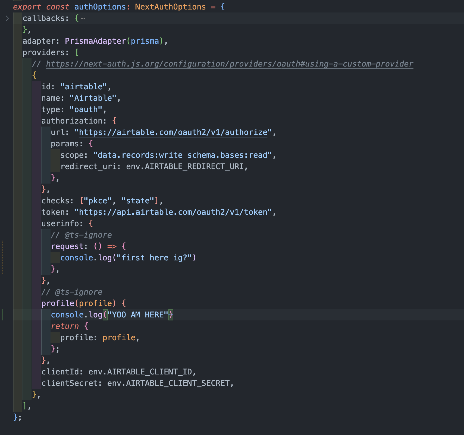Click the PrismaAdapter function call
Image resolution: width=464 pixels, height=435 pixels.
tap(95, 41)
